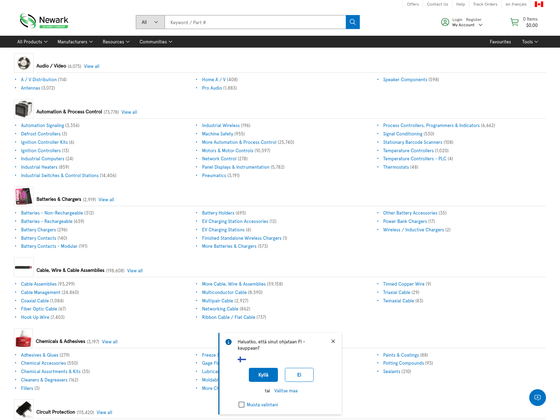Open Favourites in the nav bar
560x420 pixels.
[500, 42]
